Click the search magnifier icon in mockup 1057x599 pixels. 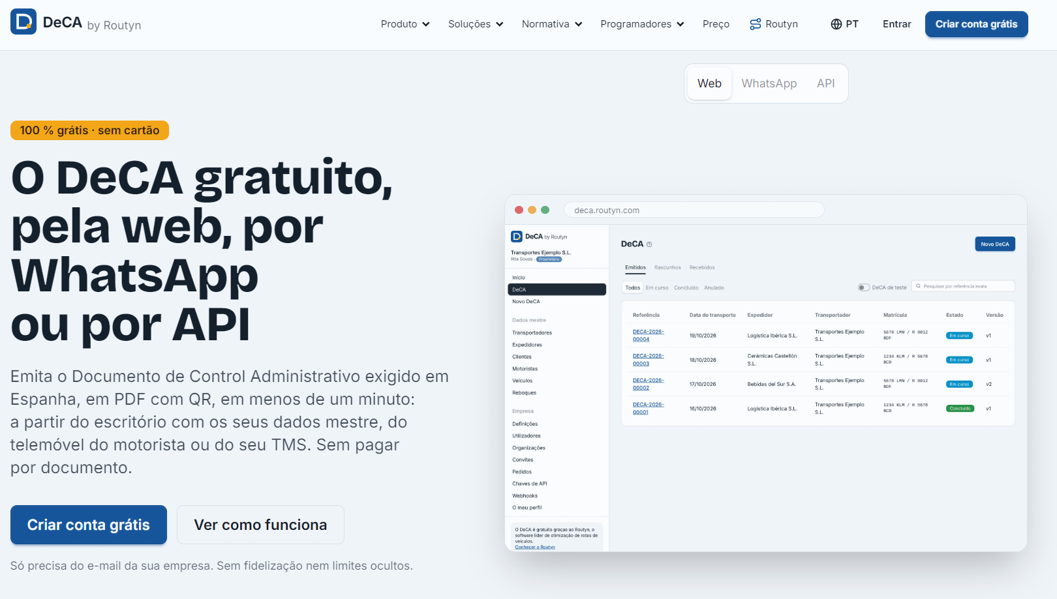point(918,286)
